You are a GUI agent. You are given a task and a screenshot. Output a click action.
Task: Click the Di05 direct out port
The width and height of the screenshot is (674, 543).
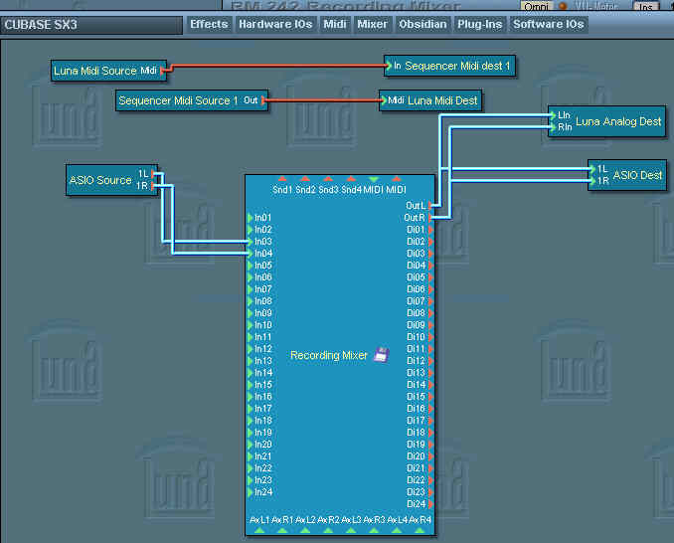click(x=430, y=277)
